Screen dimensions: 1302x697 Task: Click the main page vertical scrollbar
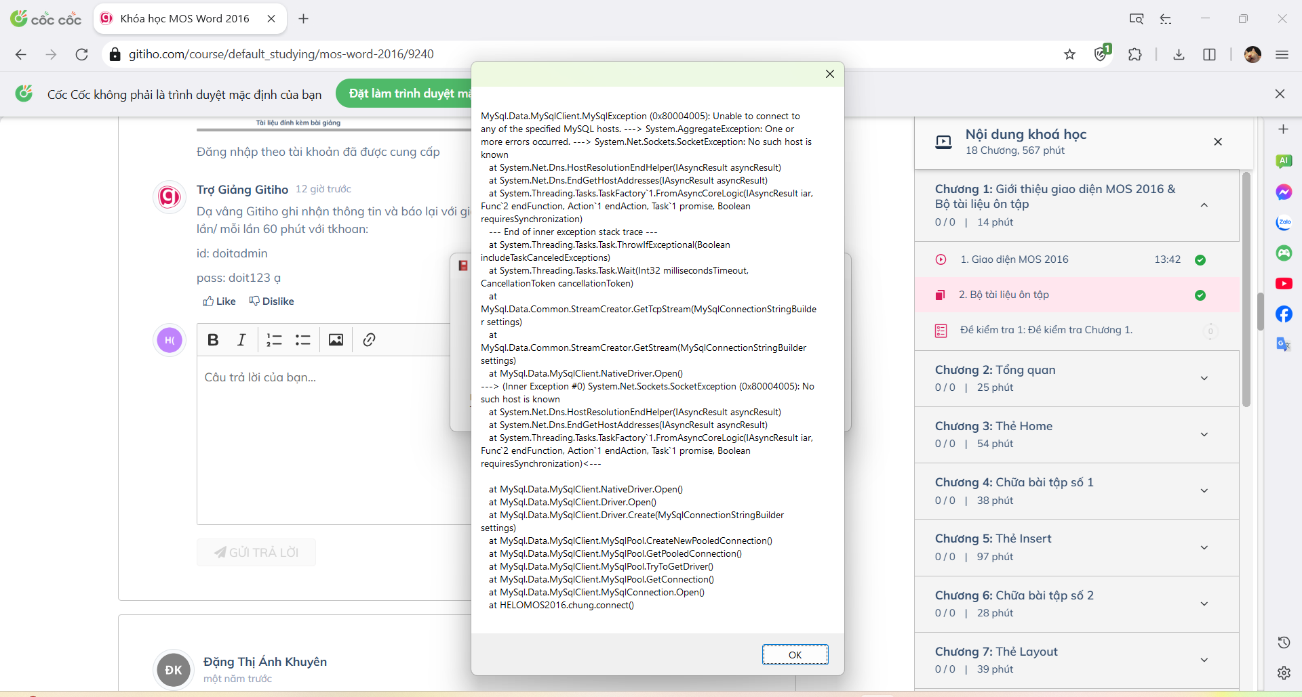1261,312
